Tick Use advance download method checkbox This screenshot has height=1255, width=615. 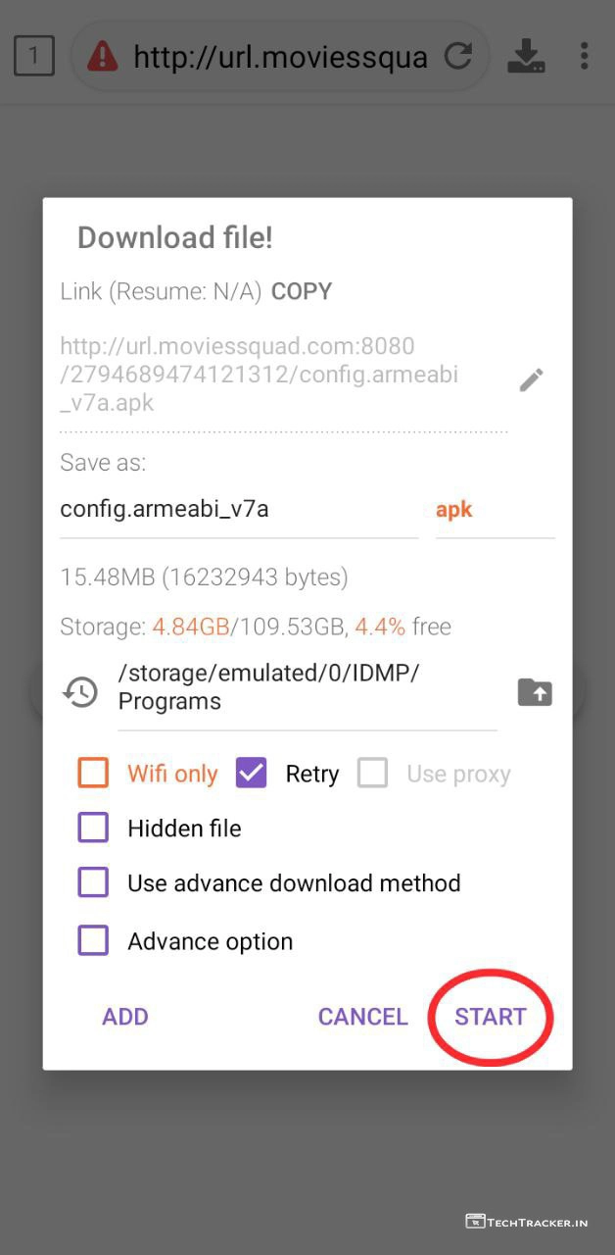93,883
